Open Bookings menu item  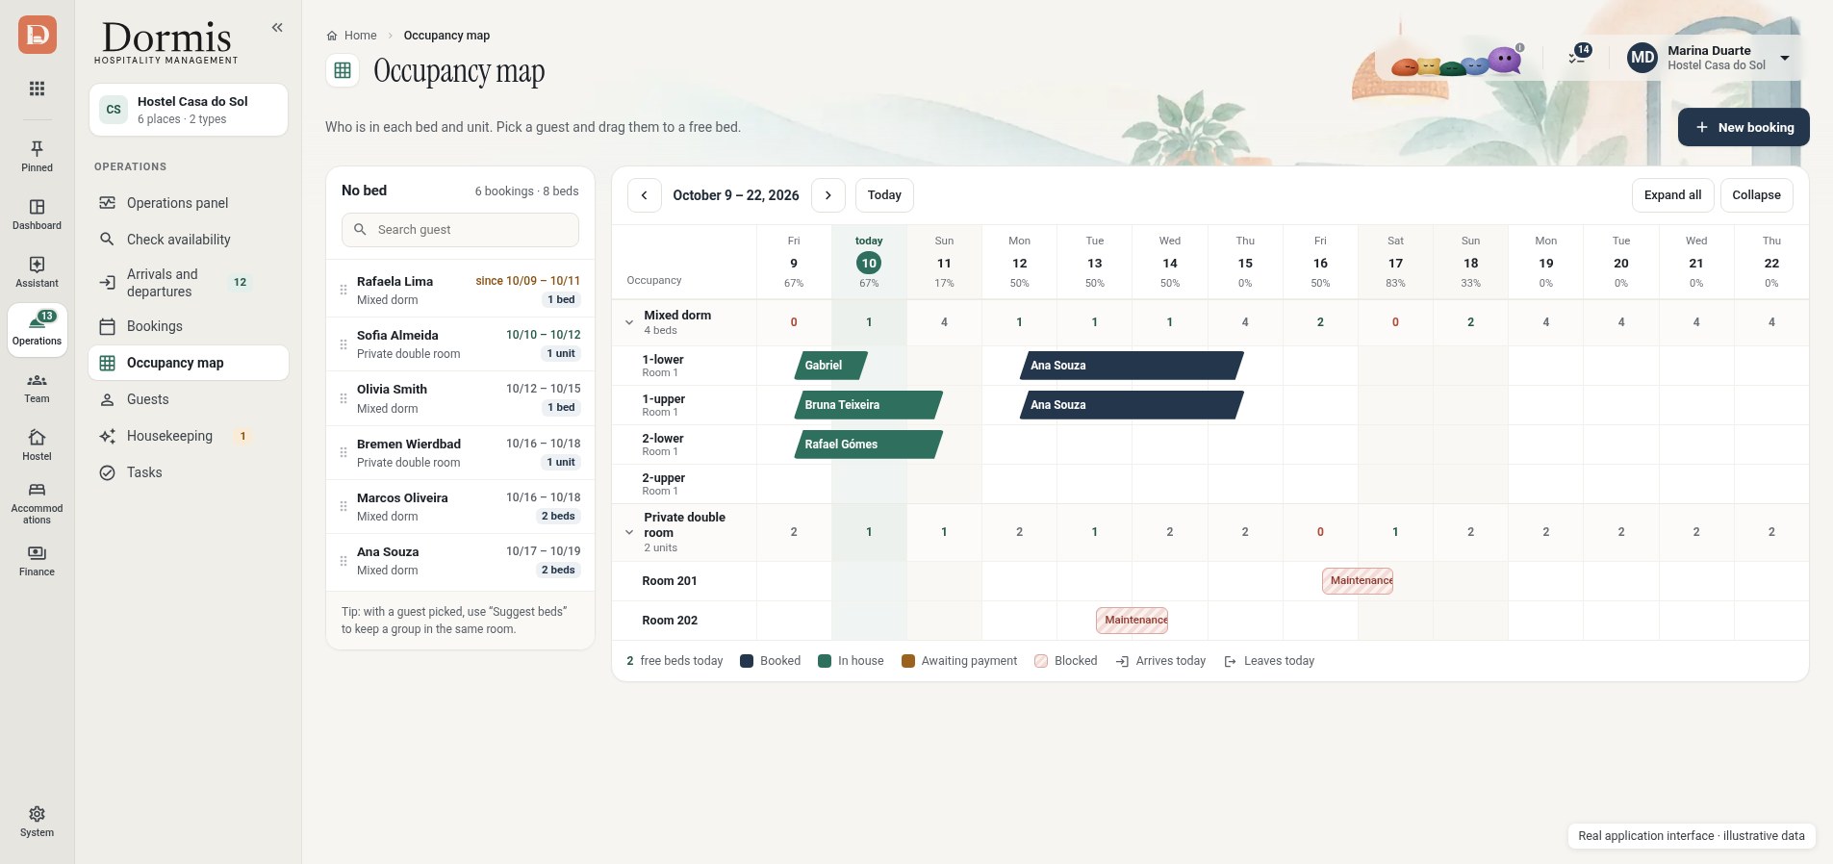[189, 326]
